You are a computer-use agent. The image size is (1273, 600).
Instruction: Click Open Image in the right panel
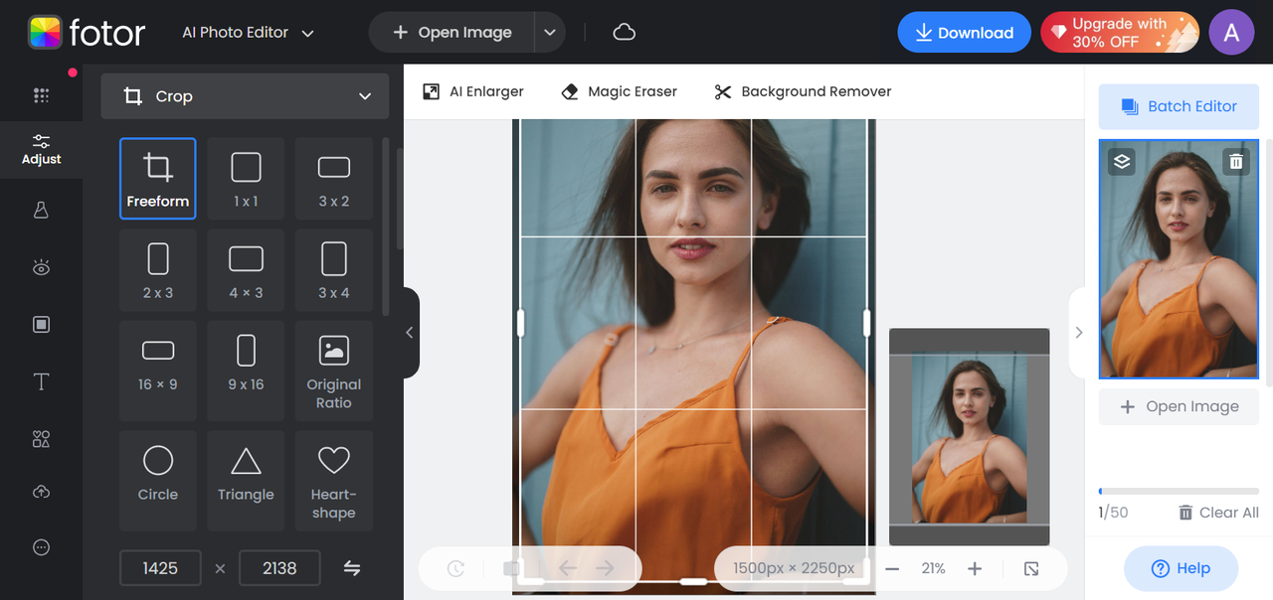point(1179,406)
